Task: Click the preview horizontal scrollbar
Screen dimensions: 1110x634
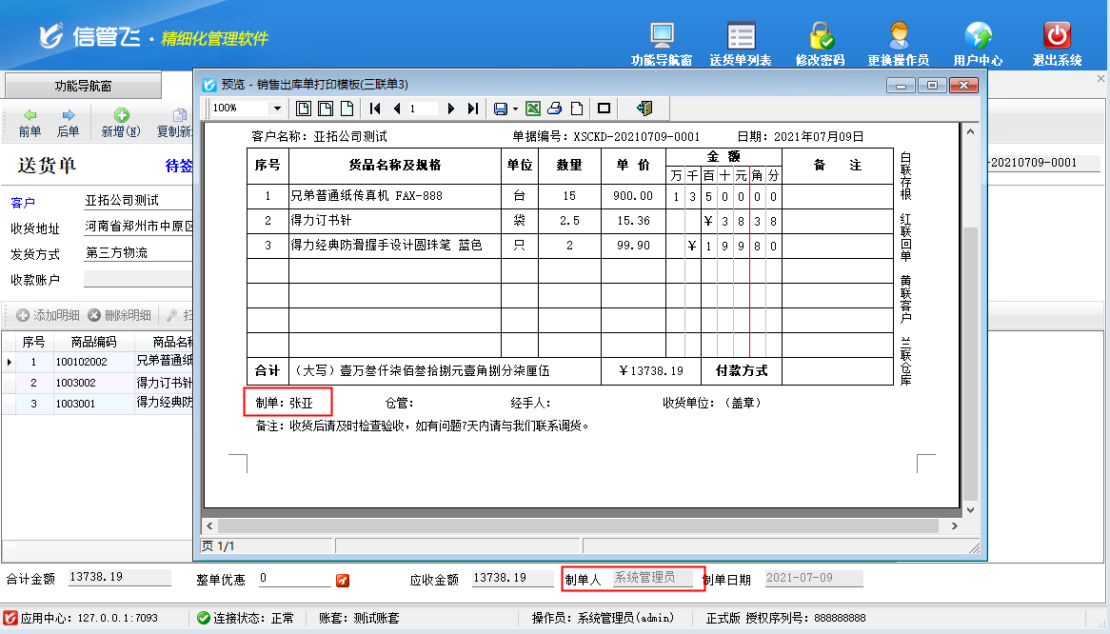Action: pos(583,525)
